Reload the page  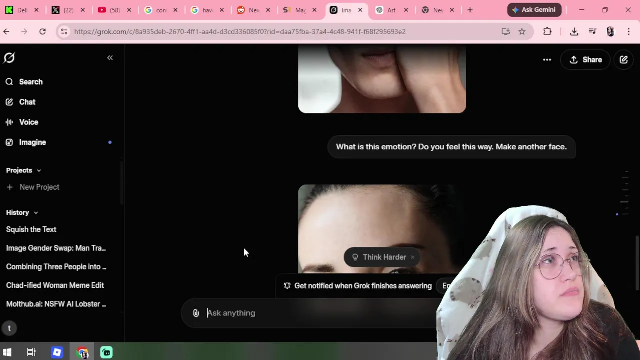point(42,31)
